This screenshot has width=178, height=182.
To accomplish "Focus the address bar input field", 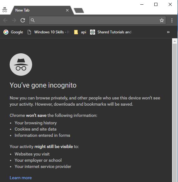I will (97, 20).
